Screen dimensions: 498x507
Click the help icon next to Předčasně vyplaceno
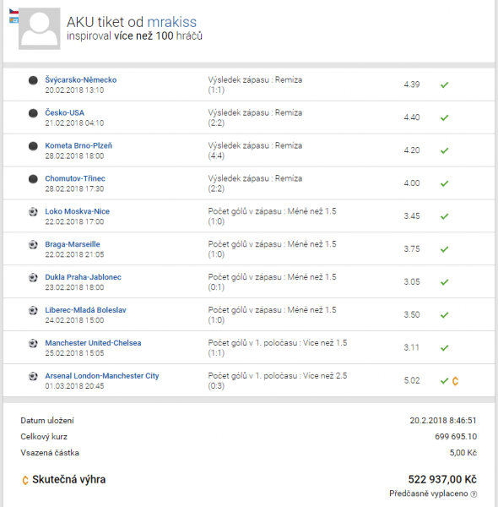[474, 493]
